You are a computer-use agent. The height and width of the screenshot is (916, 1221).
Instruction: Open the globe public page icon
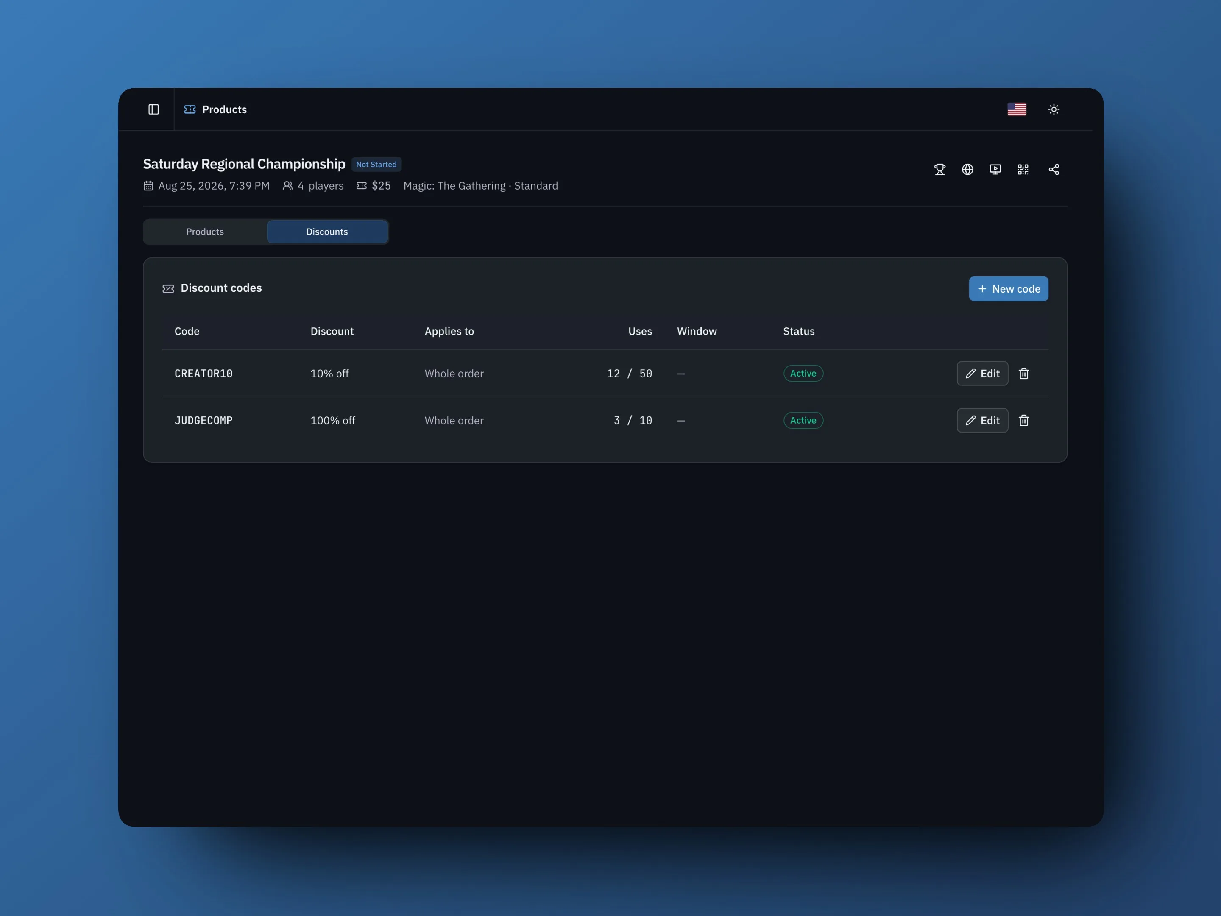pos(967,170)
